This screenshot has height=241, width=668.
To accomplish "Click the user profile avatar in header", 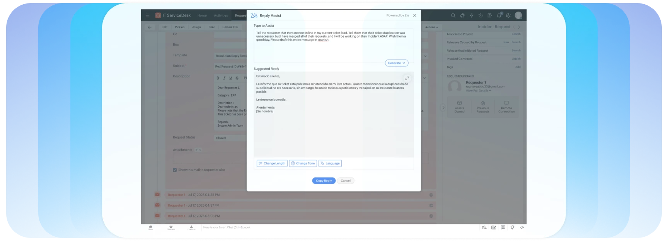I will pyautogui.click(x=518, y=15).
